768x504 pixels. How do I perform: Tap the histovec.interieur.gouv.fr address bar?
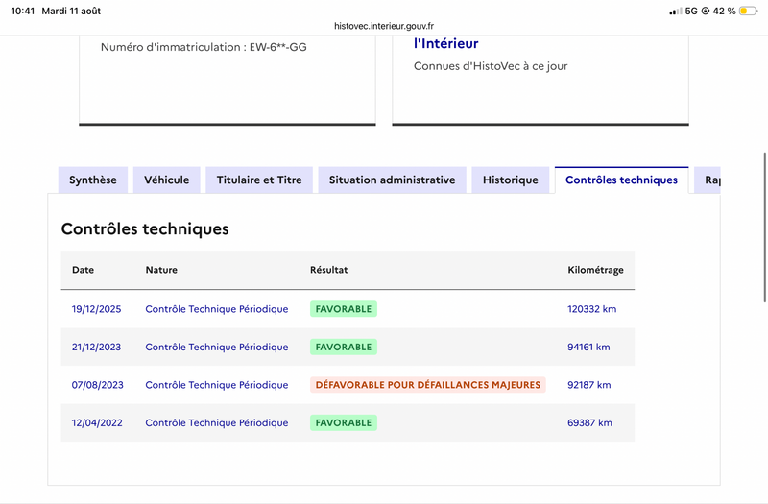[384, 26]
